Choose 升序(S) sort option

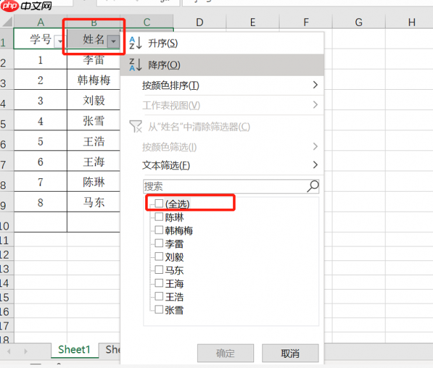[x=222, y=43]
